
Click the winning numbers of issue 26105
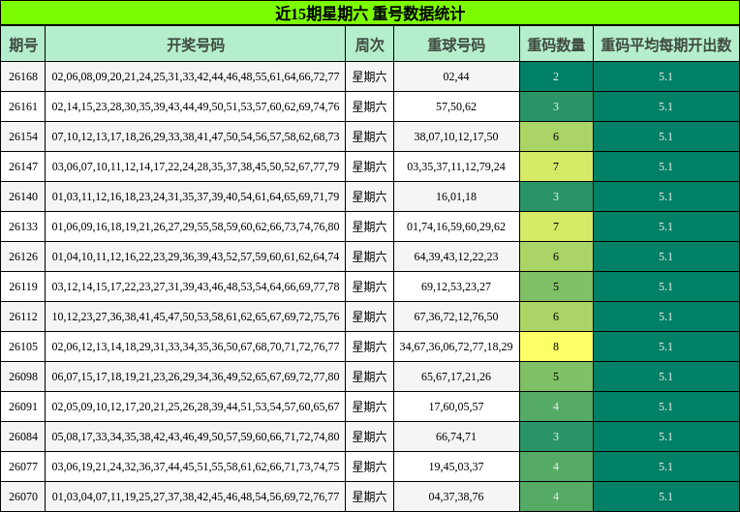[x=196, y=346]
